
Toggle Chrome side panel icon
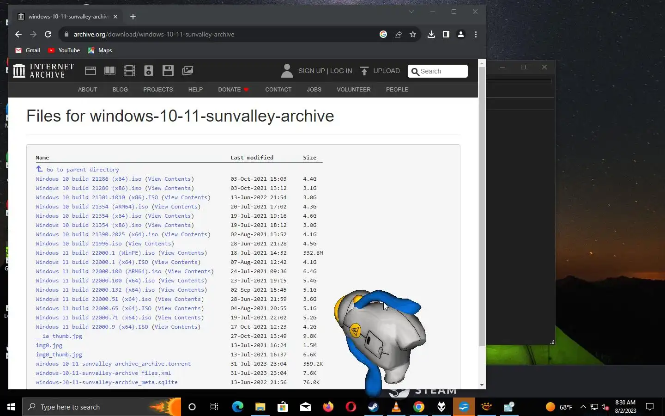point(446,34)
